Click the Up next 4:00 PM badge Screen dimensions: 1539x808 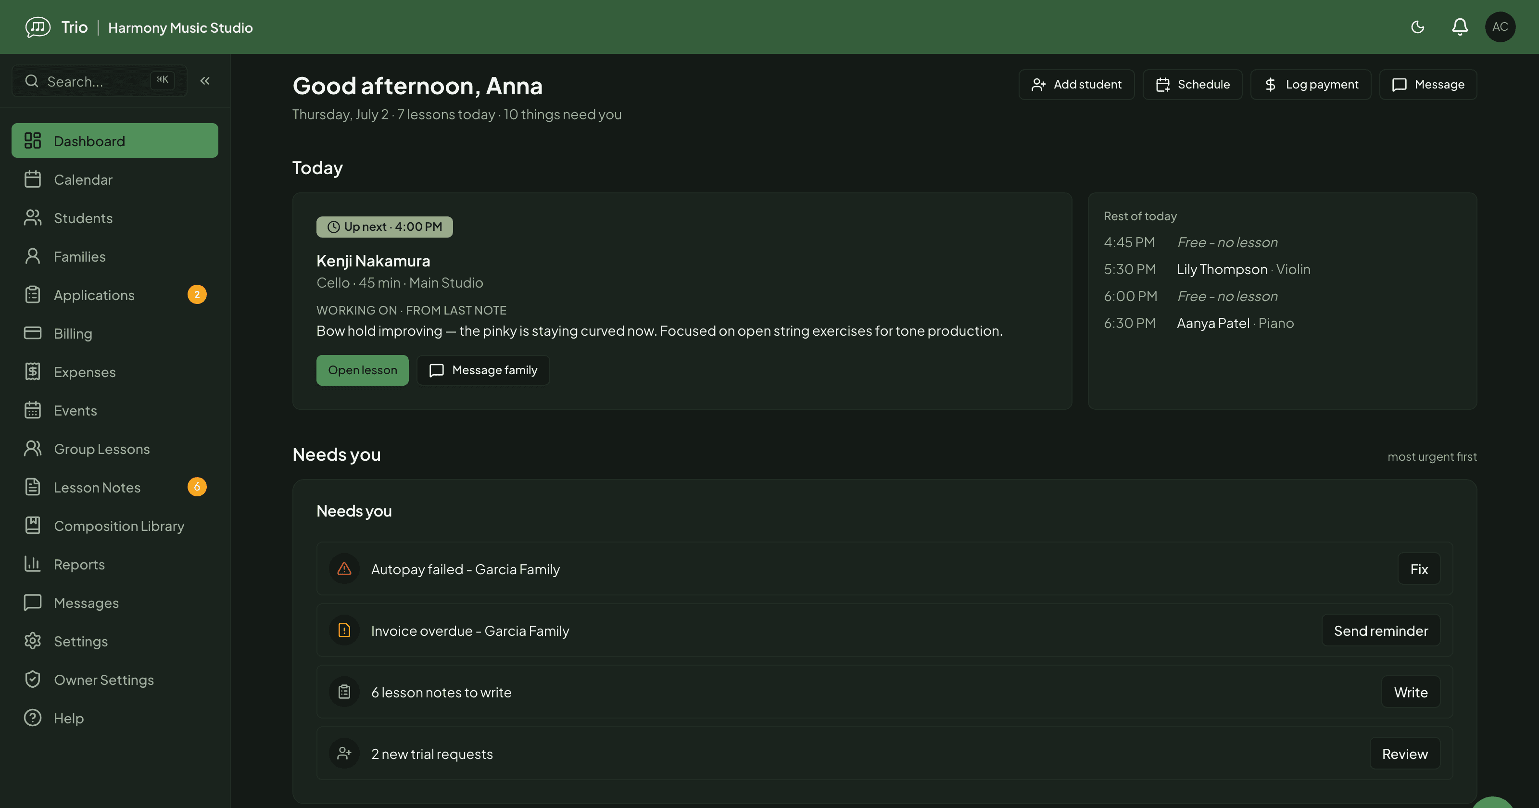pyautogui.click(x=384, y=227)
